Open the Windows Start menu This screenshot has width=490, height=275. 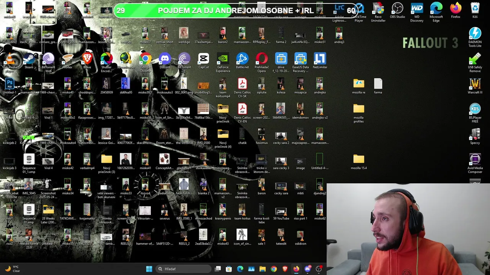pyautogui.click(x=149, y=269)
